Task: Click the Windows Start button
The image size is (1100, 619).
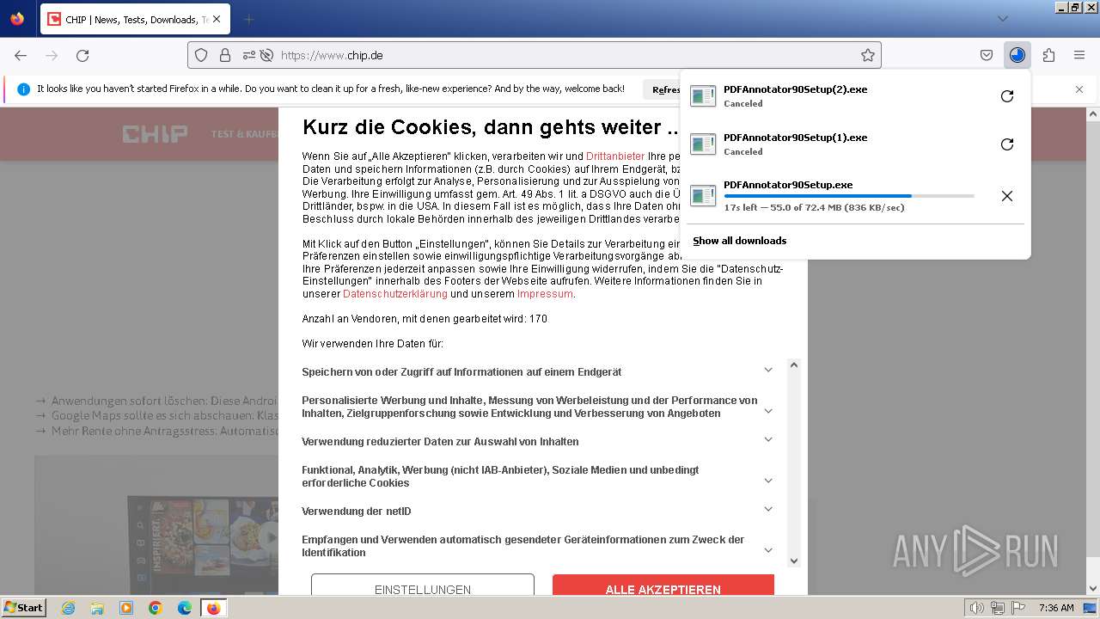Action: tap(24, 608)
